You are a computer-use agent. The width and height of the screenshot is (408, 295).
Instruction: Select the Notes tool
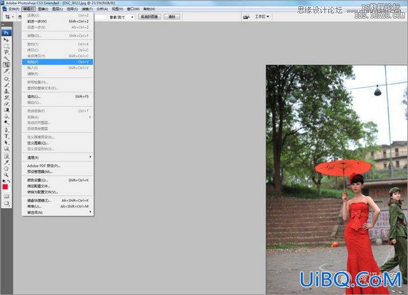[x=6, y=156]
